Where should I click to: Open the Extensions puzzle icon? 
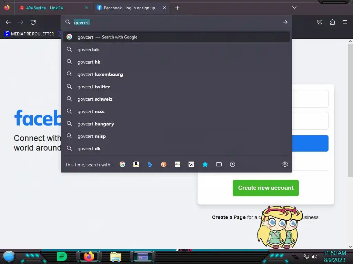click(x=332, y=22)
